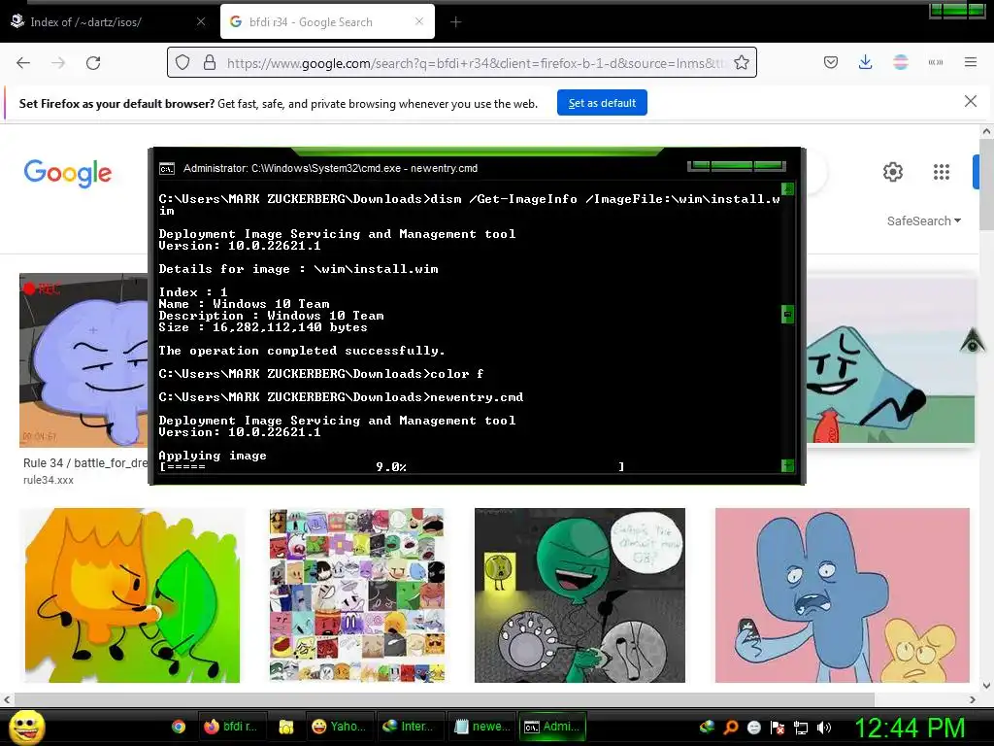Viewport: 994px width, 746px height.
Task: Click the cmd window title bar text
Action: point(330,168)
